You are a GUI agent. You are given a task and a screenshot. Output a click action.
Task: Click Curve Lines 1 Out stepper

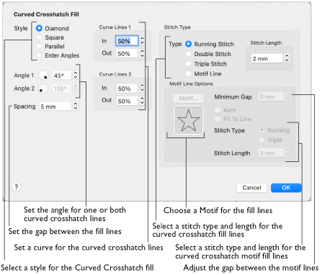tap(142, 53)
